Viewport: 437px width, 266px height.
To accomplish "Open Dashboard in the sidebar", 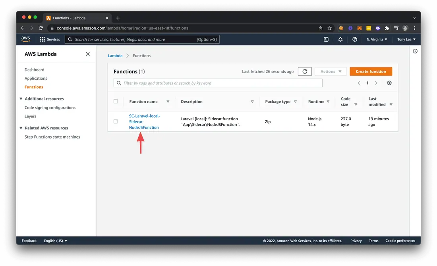I will (34, 69).
